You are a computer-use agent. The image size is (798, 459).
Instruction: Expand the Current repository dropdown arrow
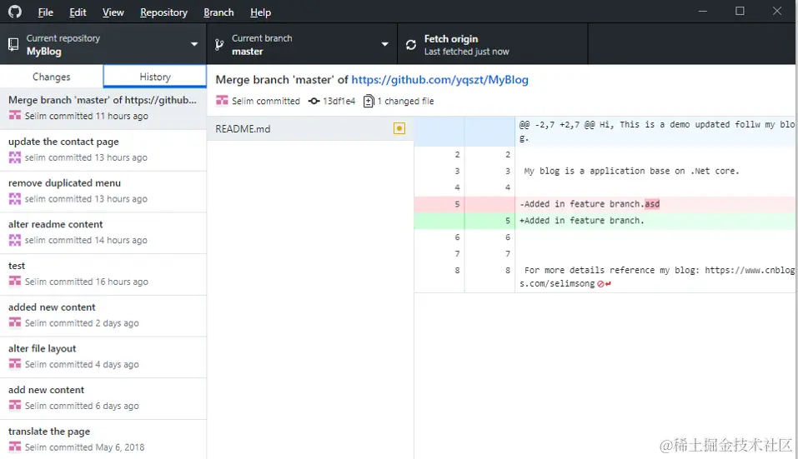click(194, 44)
